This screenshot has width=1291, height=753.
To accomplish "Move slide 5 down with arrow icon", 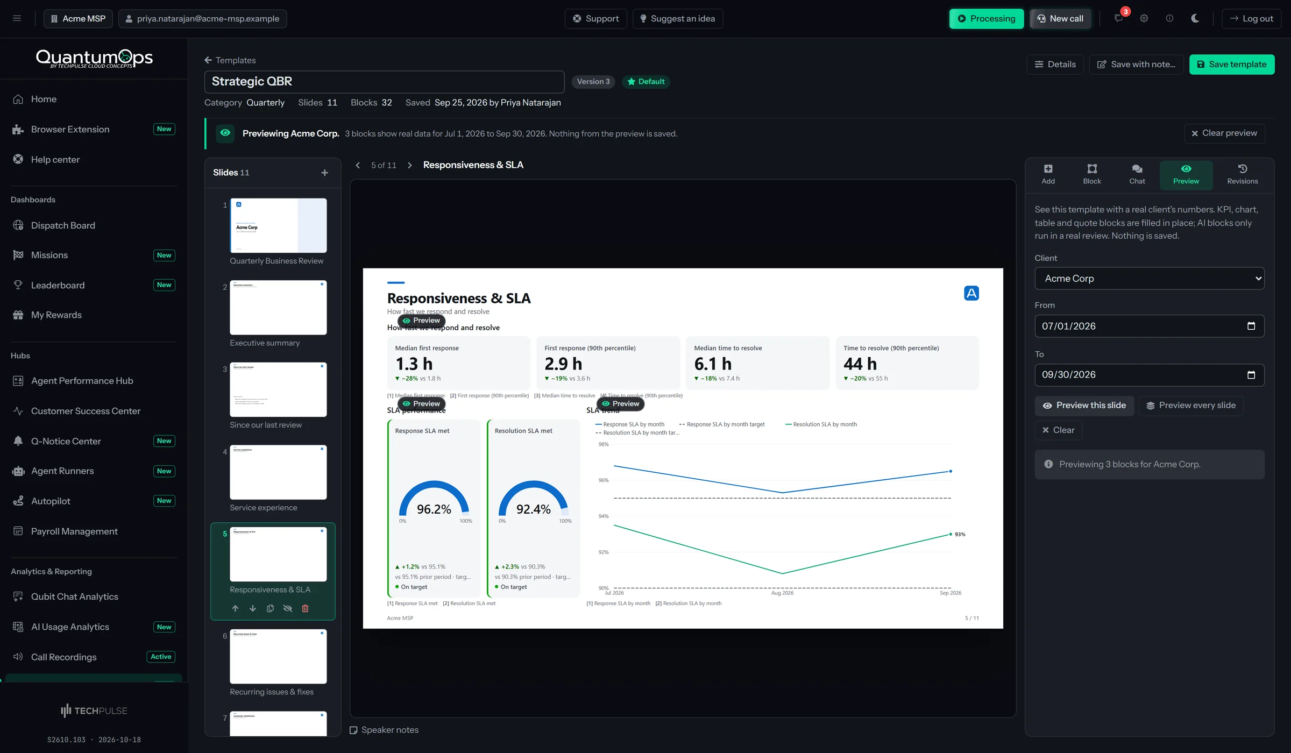I will pos(253,608).
